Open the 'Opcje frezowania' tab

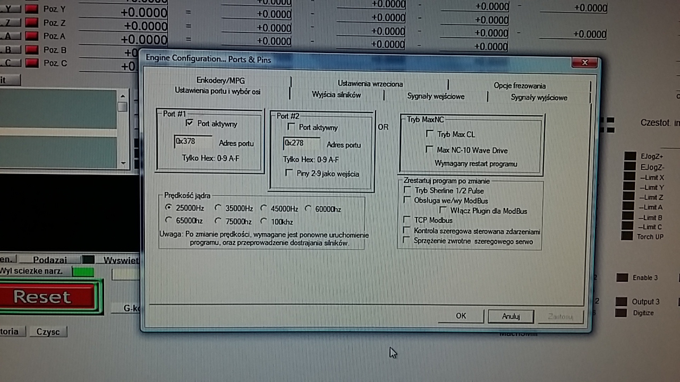click(x=520, y=85)
